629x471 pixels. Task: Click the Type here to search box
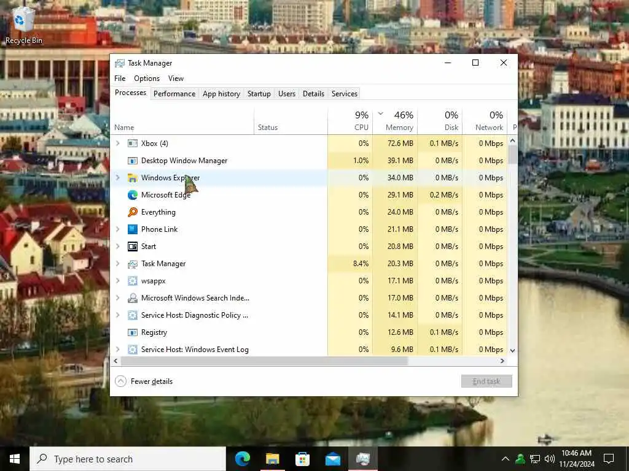(x=128, y=459)
